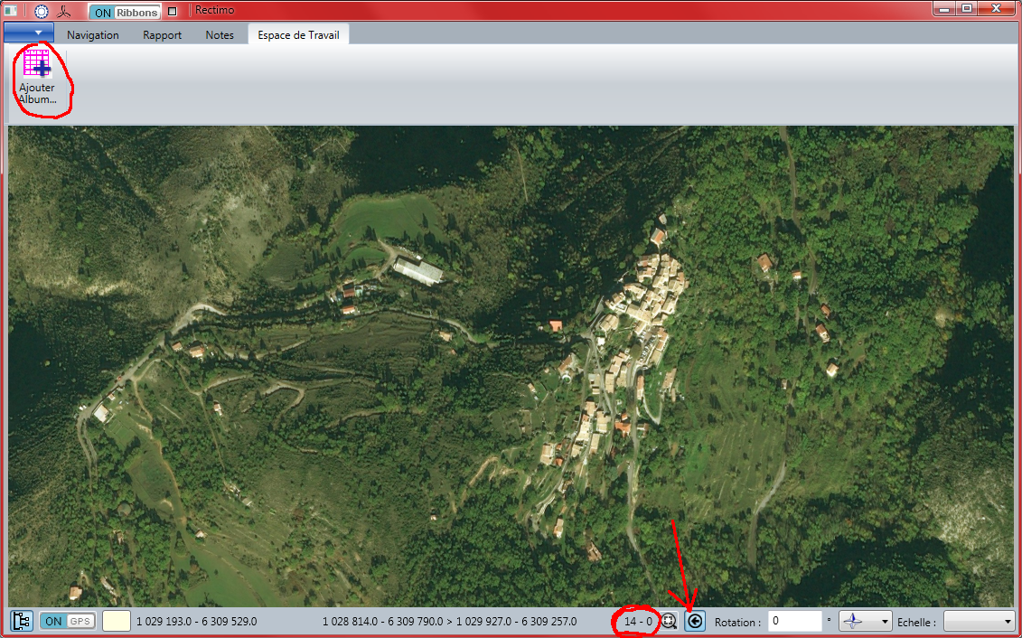
Task: Click the gear icon in title bar
Action: coord(42,11)
